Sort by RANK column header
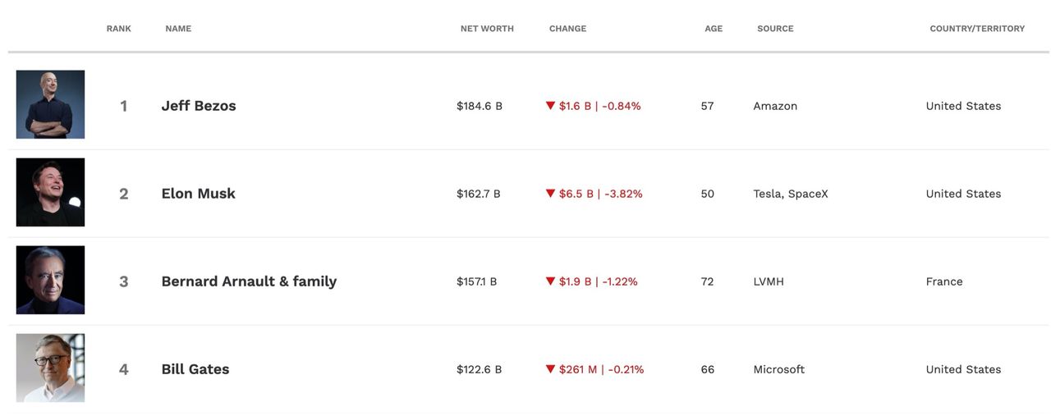The width and height of the screenshot is (1051, 416). pos(119,29)
